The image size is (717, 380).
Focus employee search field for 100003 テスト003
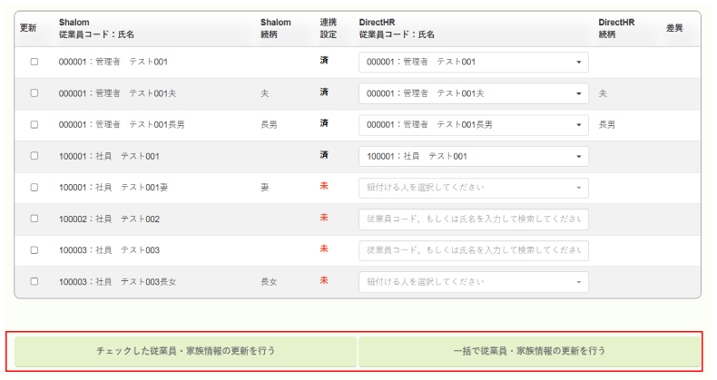click(x=473, y=250)
